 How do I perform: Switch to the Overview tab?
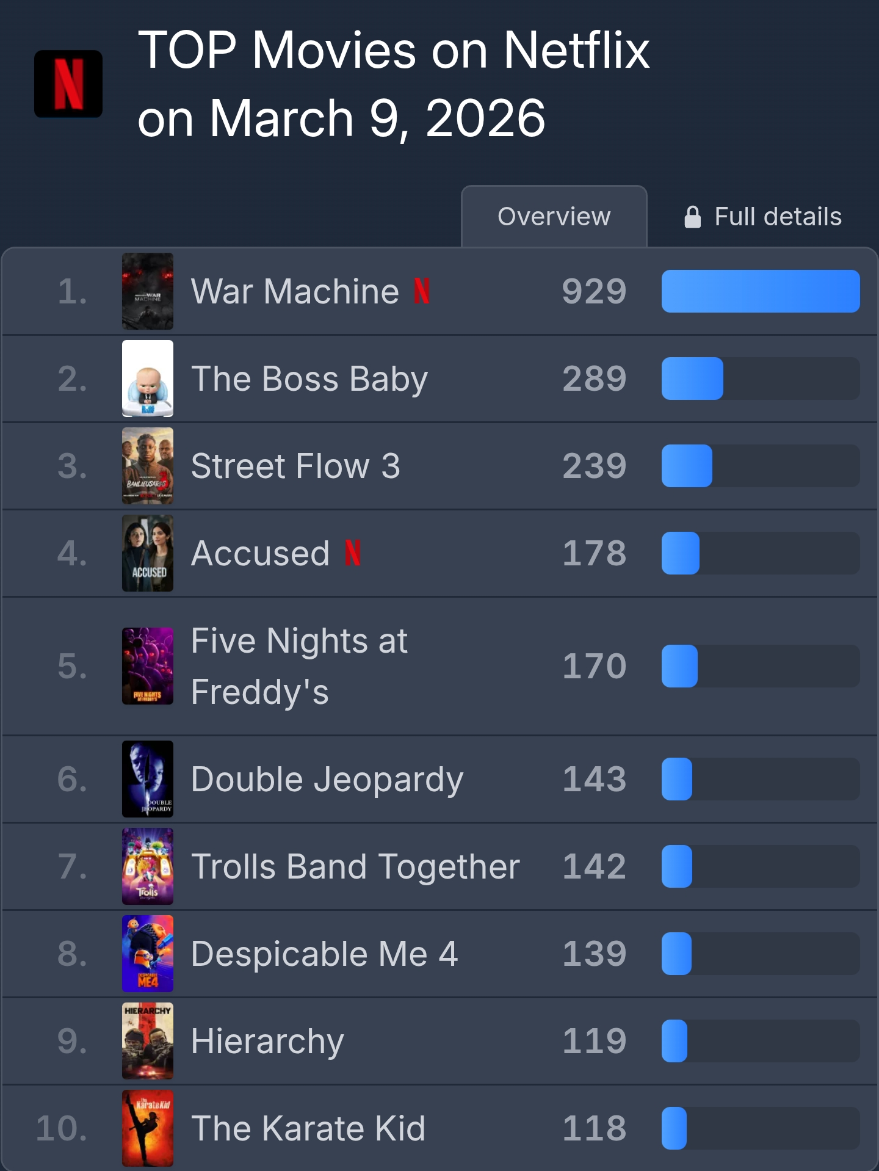pos(554,217)
